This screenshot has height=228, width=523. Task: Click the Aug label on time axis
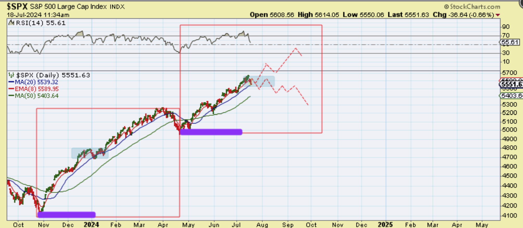(262, 225)
